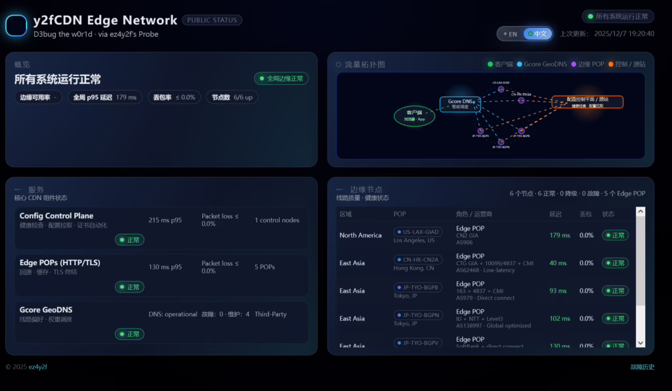Click the CN-HK-CN2A node in topology map
The height and width of the screenshot is (391, 672).
click(x=521, y=100)
